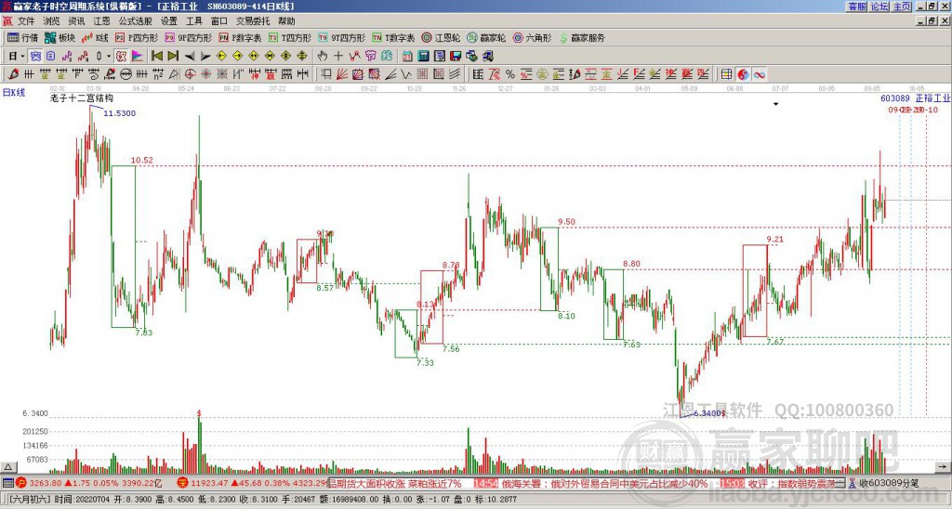Open the P四方形 tool

(137, 37)
